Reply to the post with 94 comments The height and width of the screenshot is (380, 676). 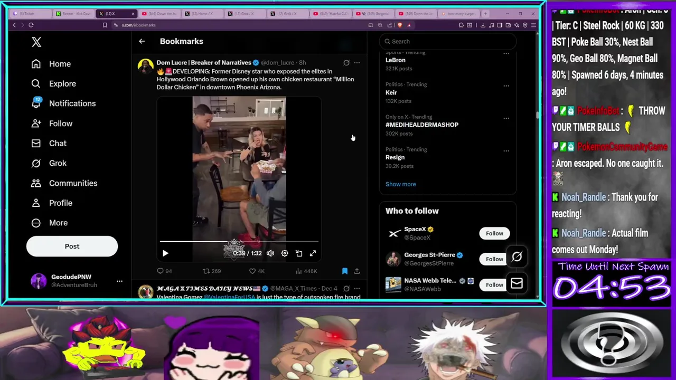click(164, 271)
